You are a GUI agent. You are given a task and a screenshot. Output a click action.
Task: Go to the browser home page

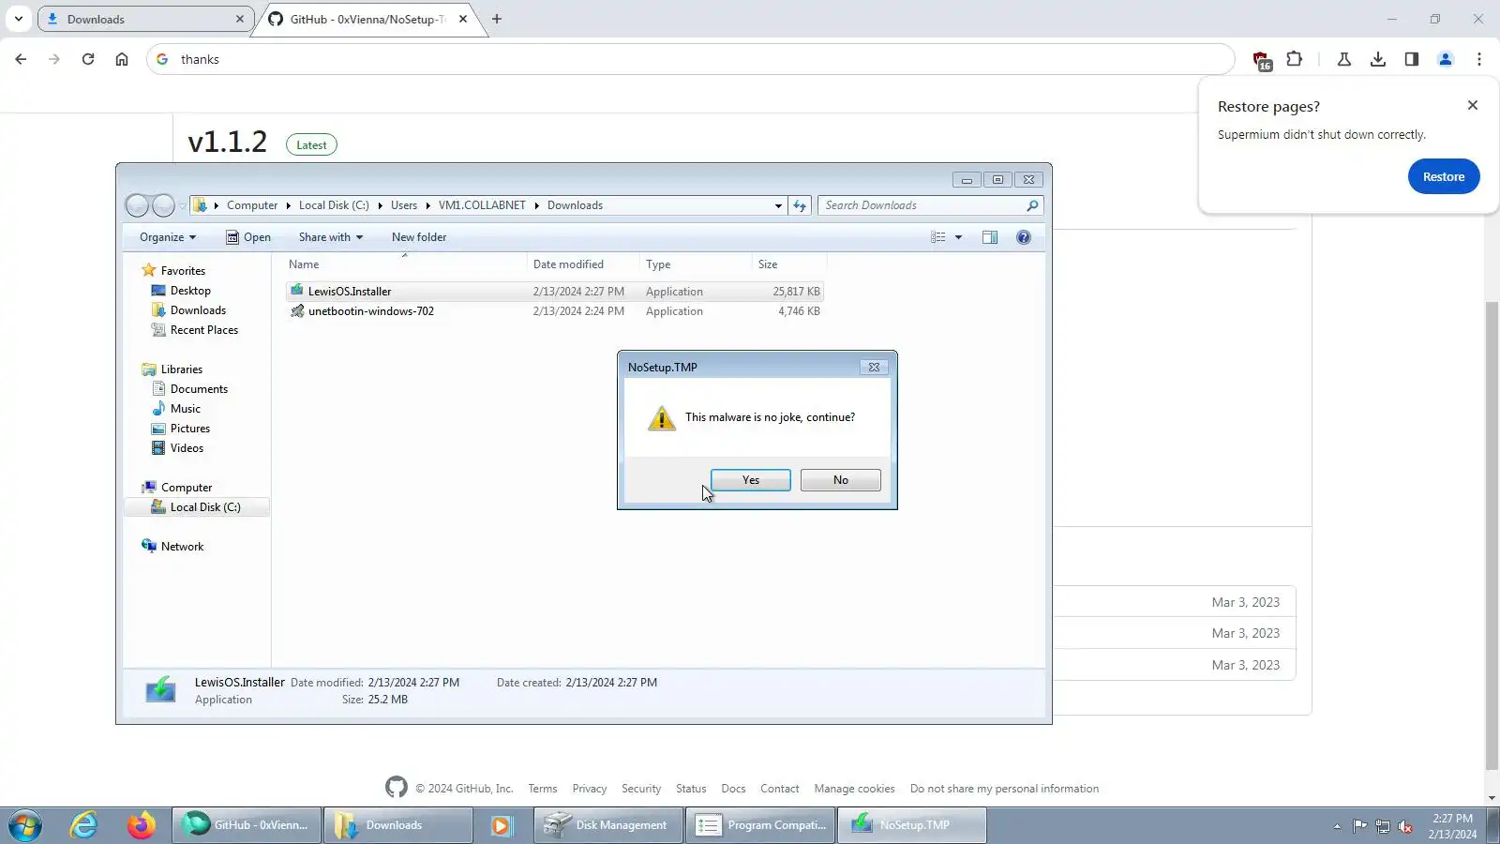pyautogui.click(x=122, y=59)
